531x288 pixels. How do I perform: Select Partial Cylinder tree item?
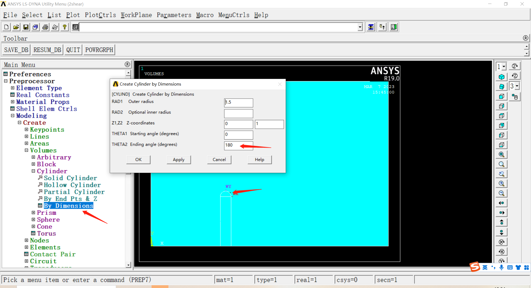(74, 192)
